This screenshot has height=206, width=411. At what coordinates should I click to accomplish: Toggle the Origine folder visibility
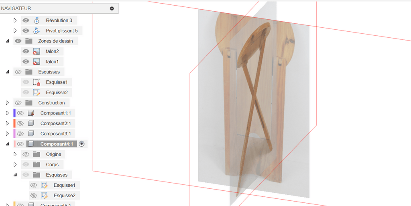click(x=26, y=154)
